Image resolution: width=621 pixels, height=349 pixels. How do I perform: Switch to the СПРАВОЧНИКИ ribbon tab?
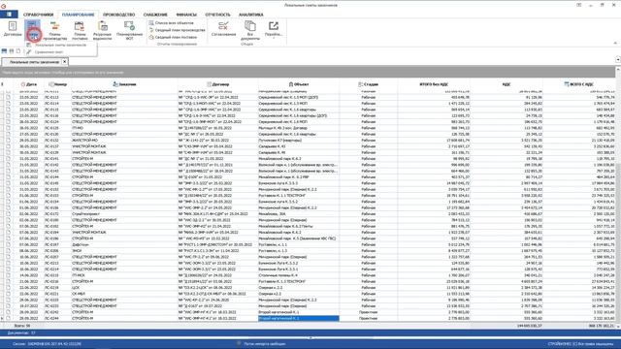pyautogui.click(x=39, y=15)
